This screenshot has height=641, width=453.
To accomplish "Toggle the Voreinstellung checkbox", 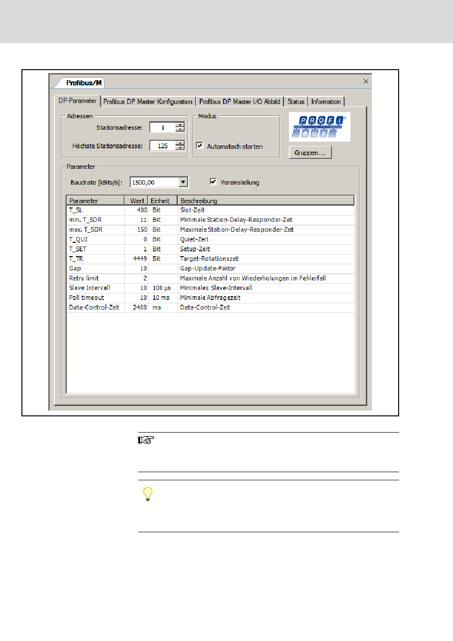I will click(x=213, y=181).
